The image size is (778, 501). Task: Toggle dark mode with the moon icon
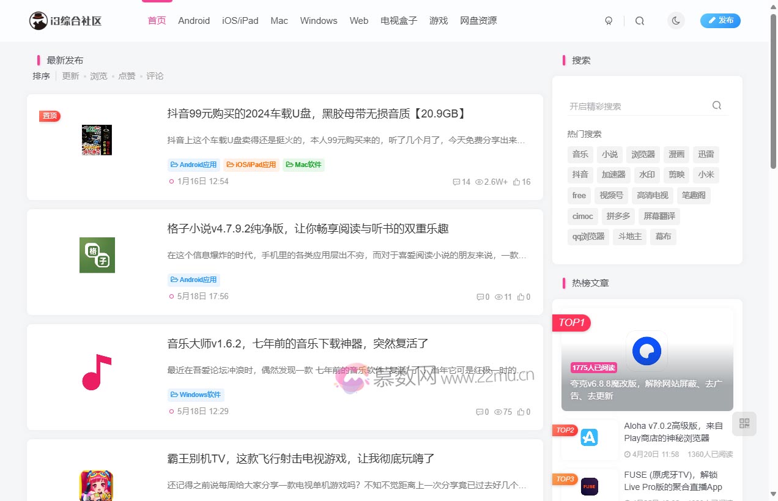(676, 20)
